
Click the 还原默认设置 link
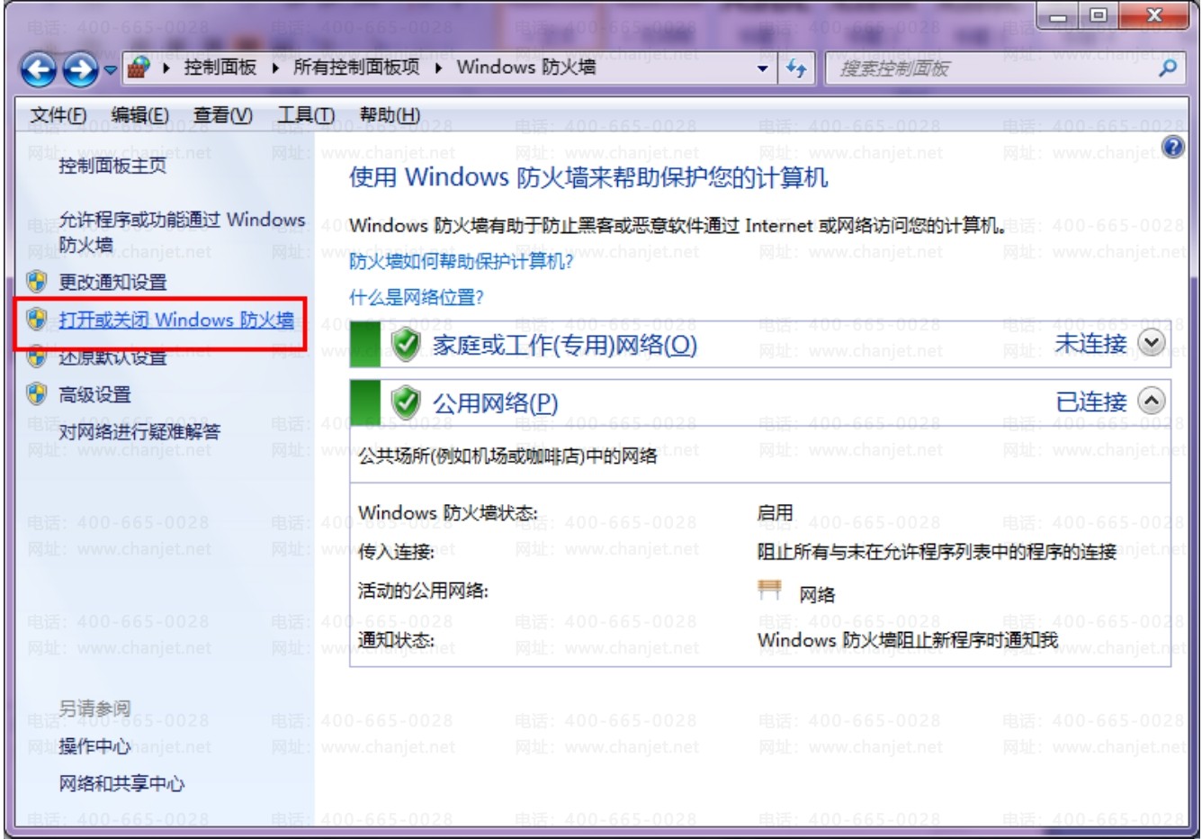pos(112,357)
